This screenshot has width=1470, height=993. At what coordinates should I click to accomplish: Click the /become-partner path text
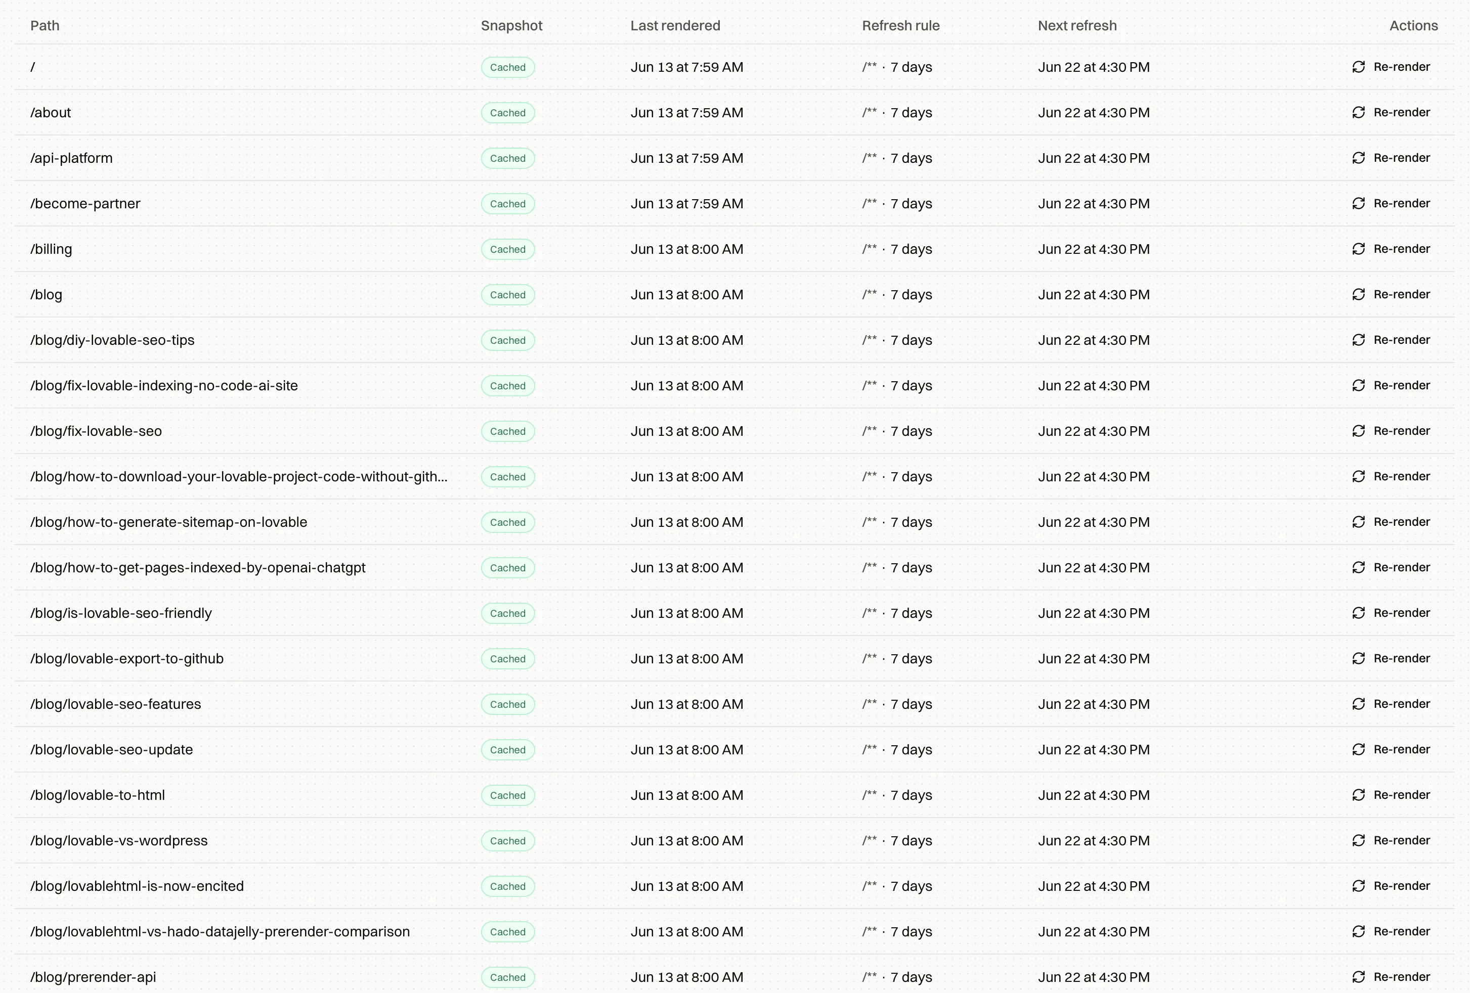pyautogui.click(x=85, y=204)
